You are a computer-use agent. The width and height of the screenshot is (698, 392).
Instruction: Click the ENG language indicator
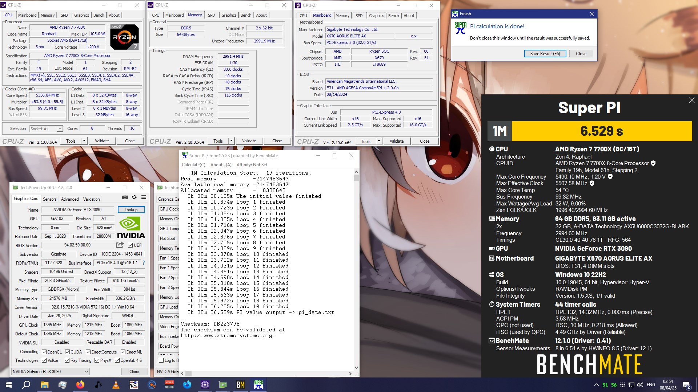(x=651, y=385)
